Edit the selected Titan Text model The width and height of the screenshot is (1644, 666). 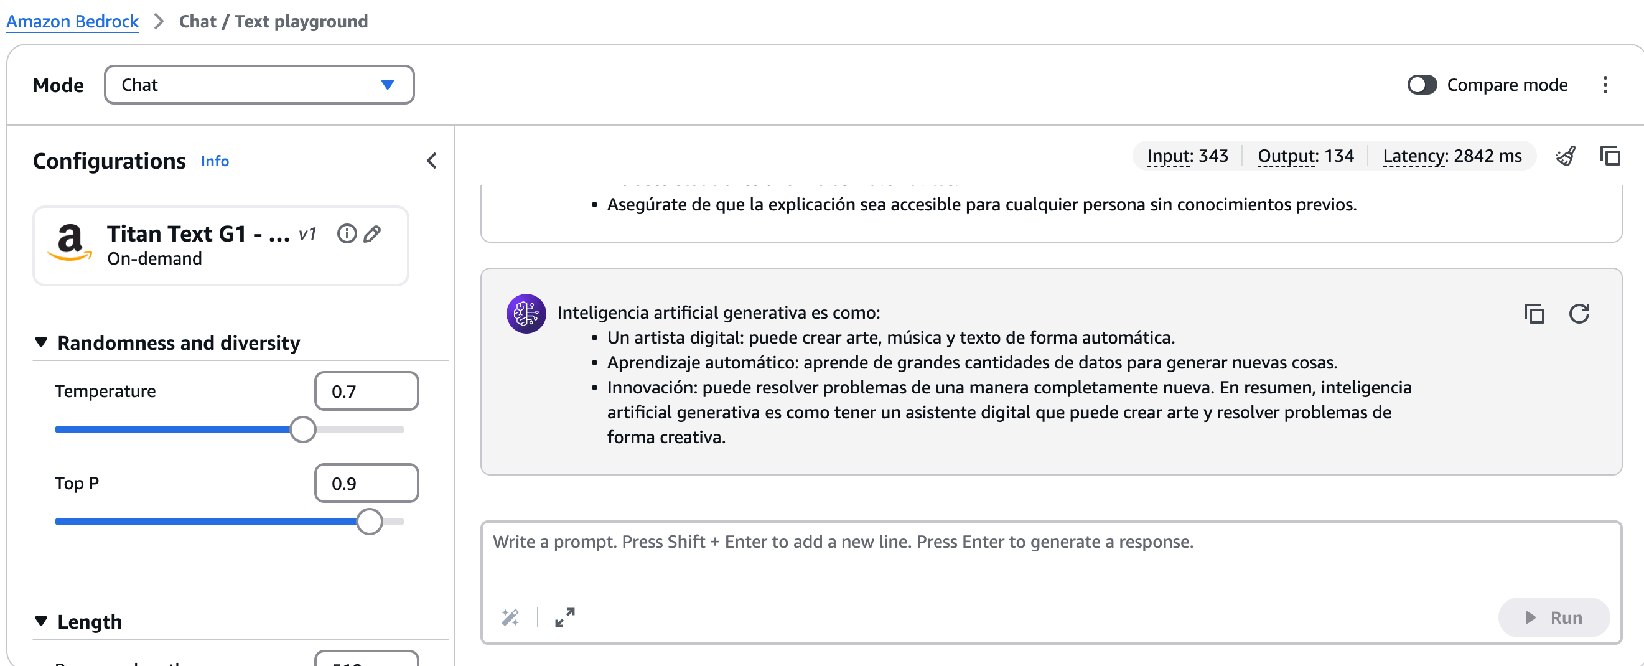(373, 233)
